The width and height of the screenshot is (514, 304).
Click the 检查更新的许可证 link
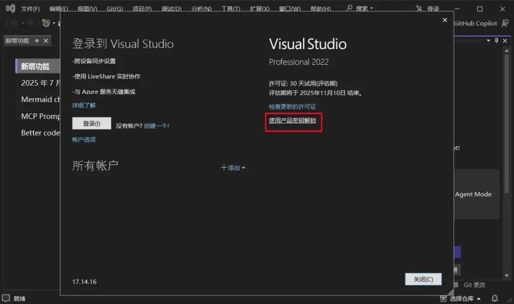292,107
